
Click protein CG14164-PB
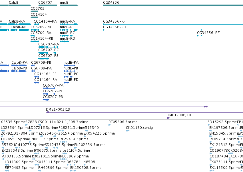pos(45,74)
